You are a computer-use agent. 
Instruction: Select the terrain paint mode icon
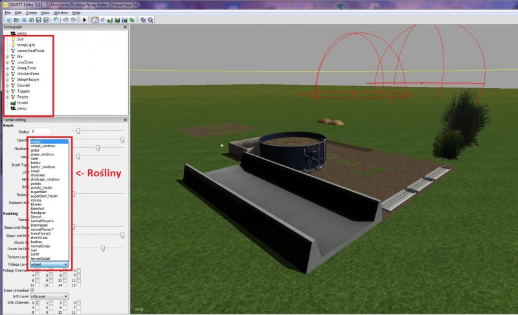click(x=117, y=20)
